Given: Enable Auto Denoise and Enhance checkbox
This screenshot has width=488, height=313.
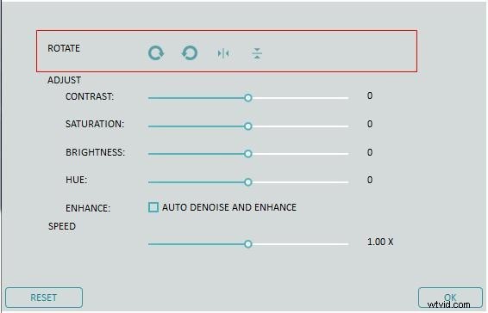Looking at the screenshot, I should 153,207.
